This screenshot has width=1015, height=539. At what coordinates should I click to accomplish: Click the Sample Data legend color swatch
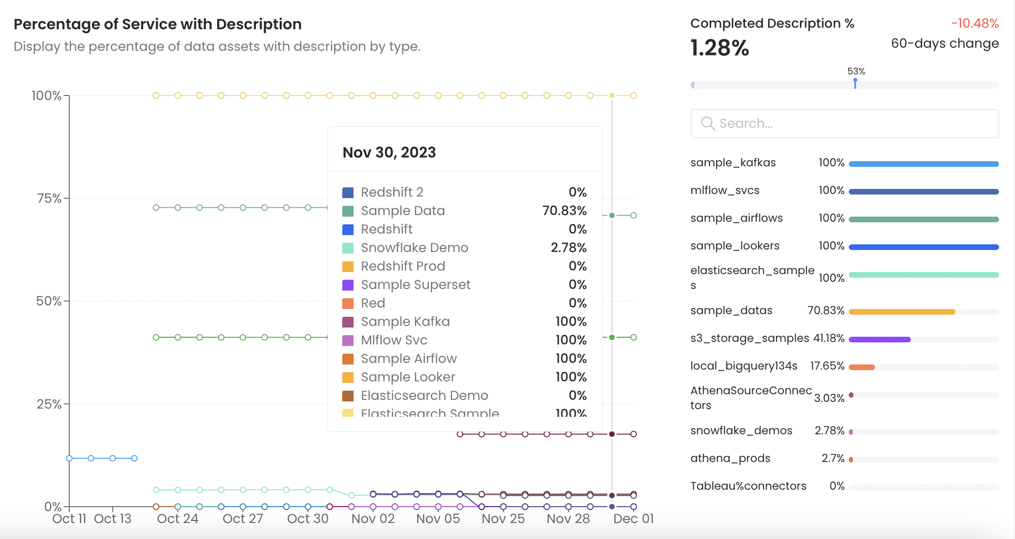tap(348, 211)
